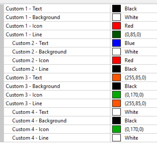Click the green swatch for Custom 3 - Icon

coord(116,95)
